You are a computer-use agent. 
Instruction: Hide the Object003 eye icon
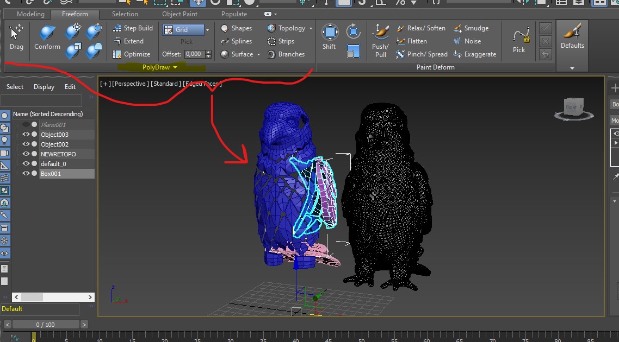point(26,135)
